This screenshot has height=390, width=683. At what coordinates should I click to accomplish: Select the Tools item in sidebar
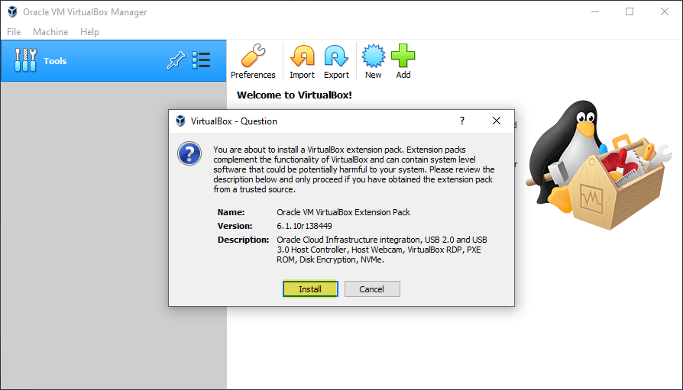pos(114,61)
